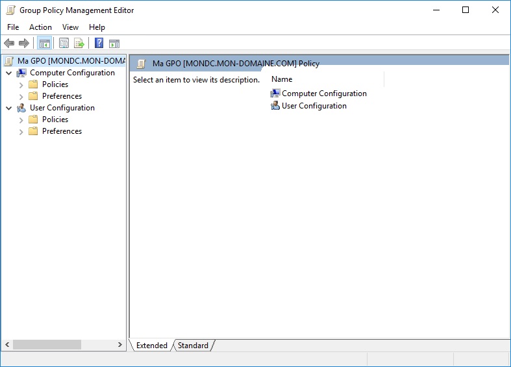
Task: Open the Action menu
Action: click(40, 27)
